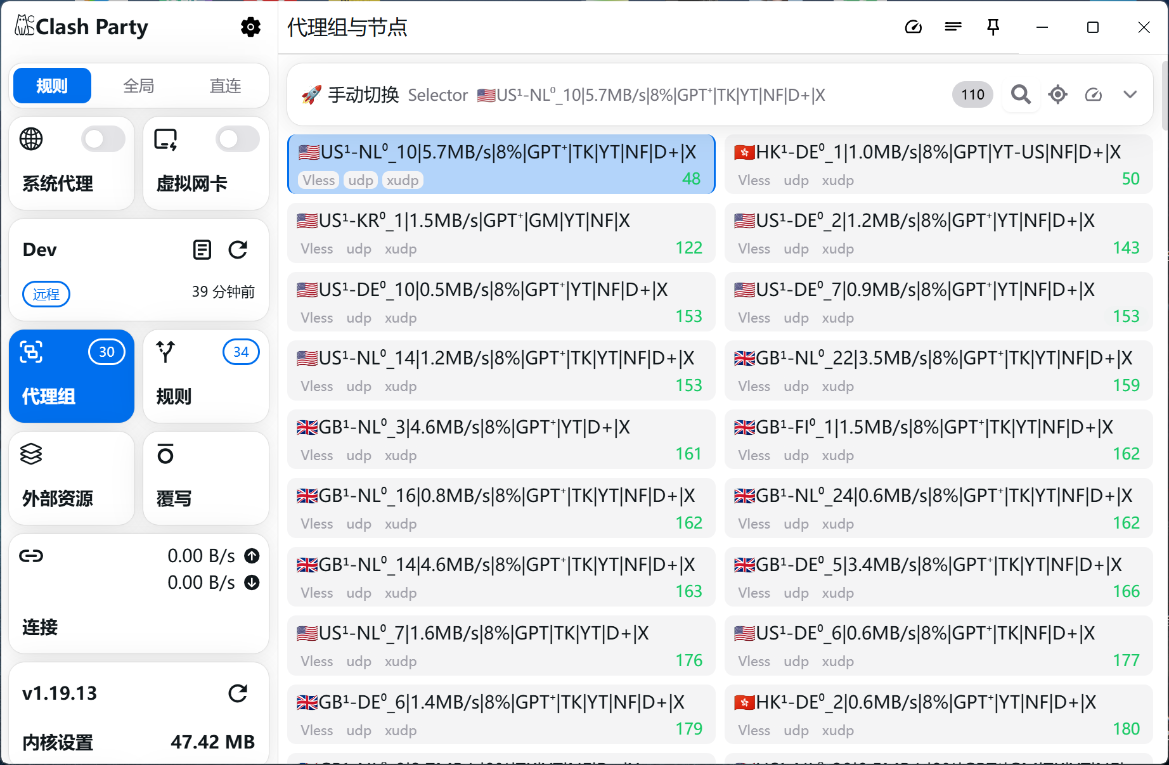
Task: Refresh the Dev profile
Action: pyautogui.click(x=238, y=250)
